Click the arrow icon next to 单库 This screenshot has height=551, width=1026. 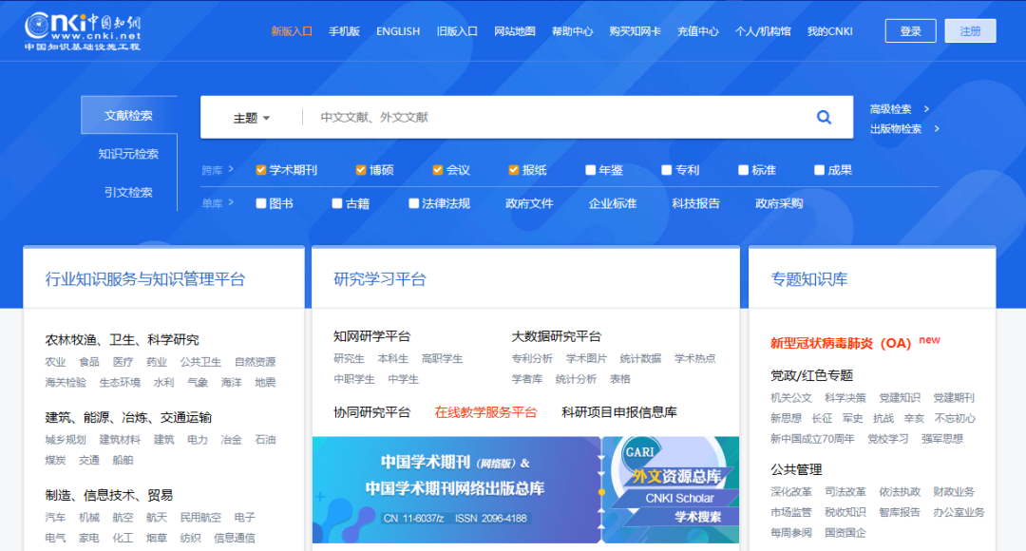tap(231, 203)
